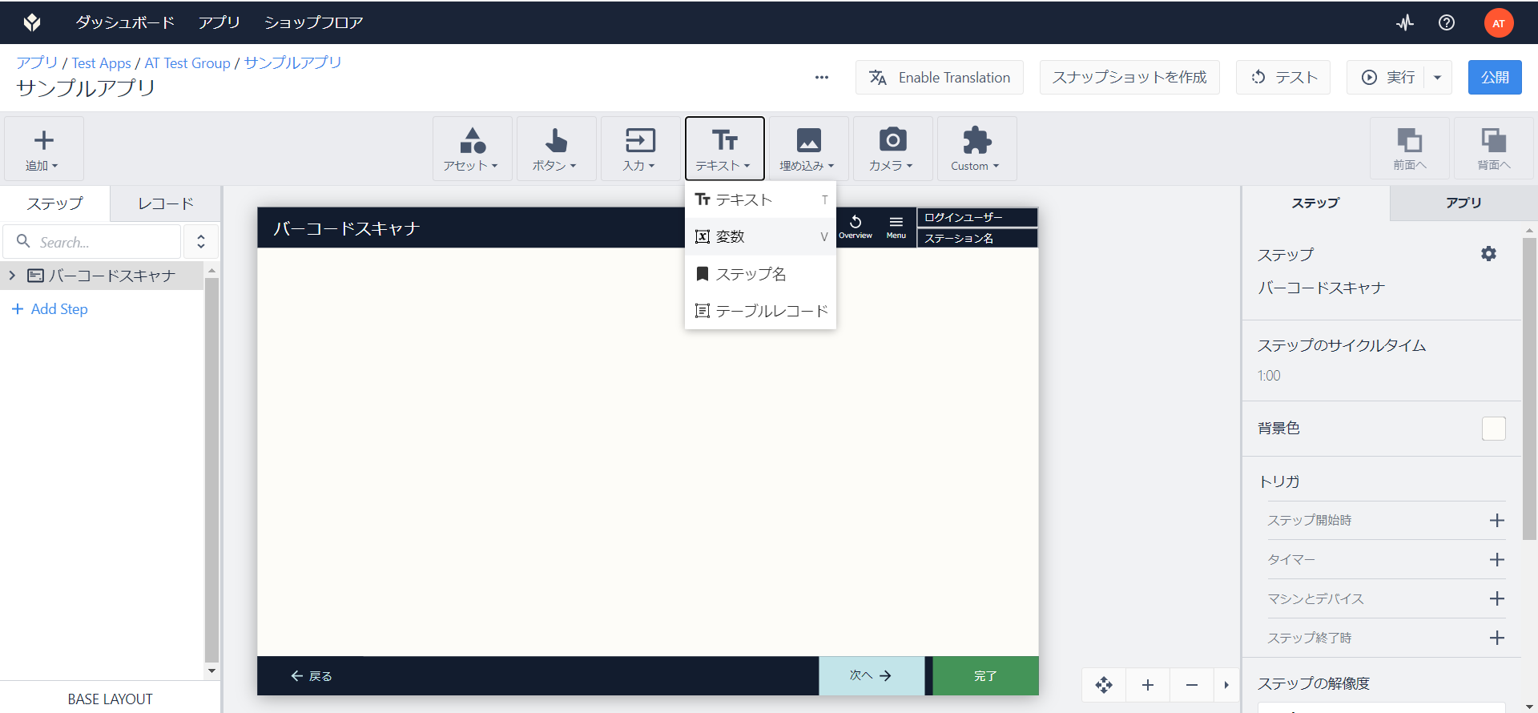Open the help question mark icon
Screen dimensions: 1538x713
1447,22
